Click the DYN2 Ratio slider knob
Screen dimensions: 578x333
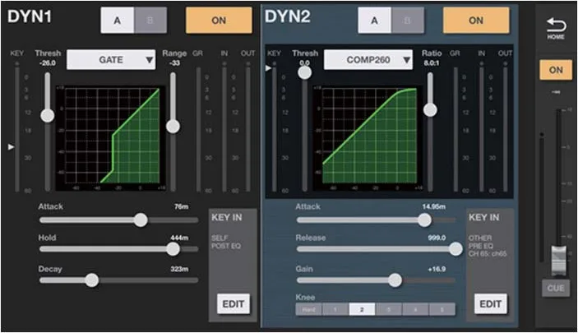tap(430, 109)
